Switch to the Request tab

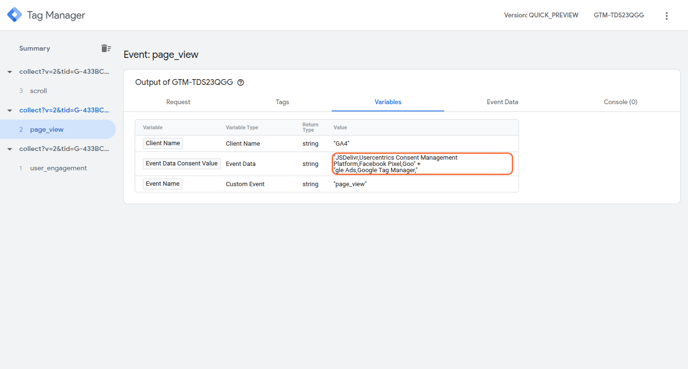point(178,102)
